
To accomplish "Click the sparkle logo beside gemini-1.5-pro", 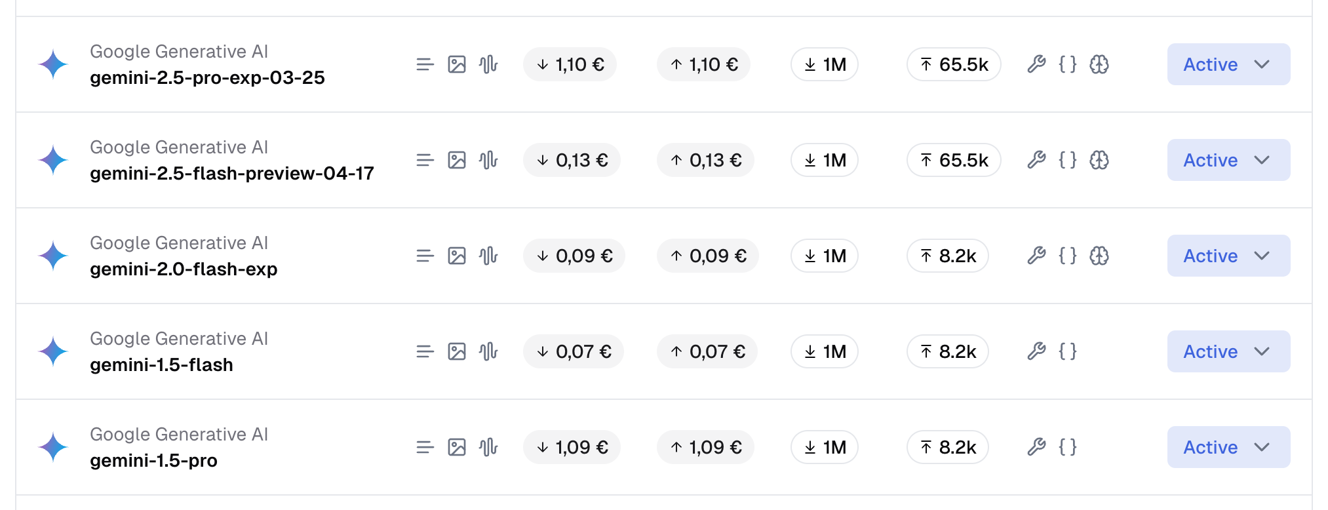I will [x=54, y=447].
